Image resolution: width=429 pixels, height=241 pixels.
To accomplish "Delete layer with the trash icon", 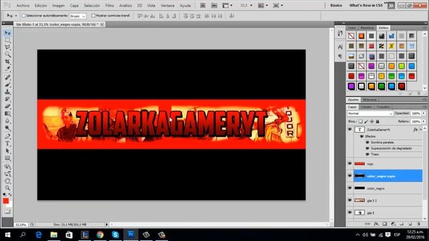I will tap(418, 224).
